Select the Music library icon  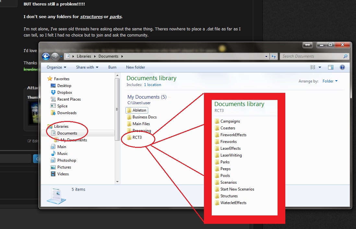(53, 154)
